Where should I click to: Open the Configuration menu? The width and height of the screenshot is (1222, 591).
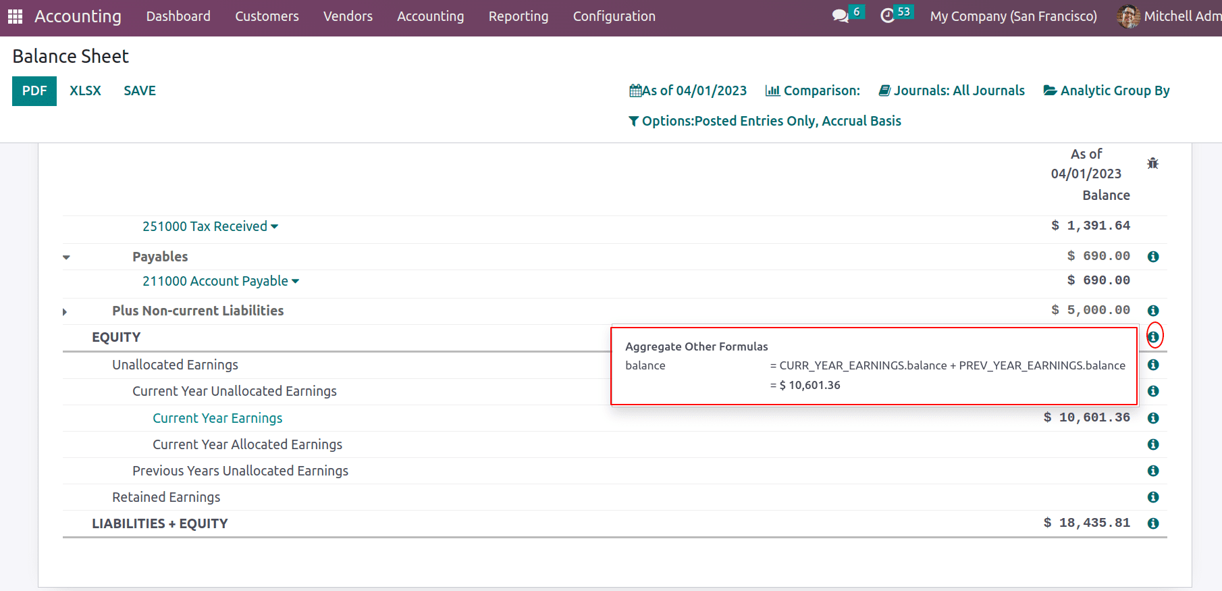[614, 16]
